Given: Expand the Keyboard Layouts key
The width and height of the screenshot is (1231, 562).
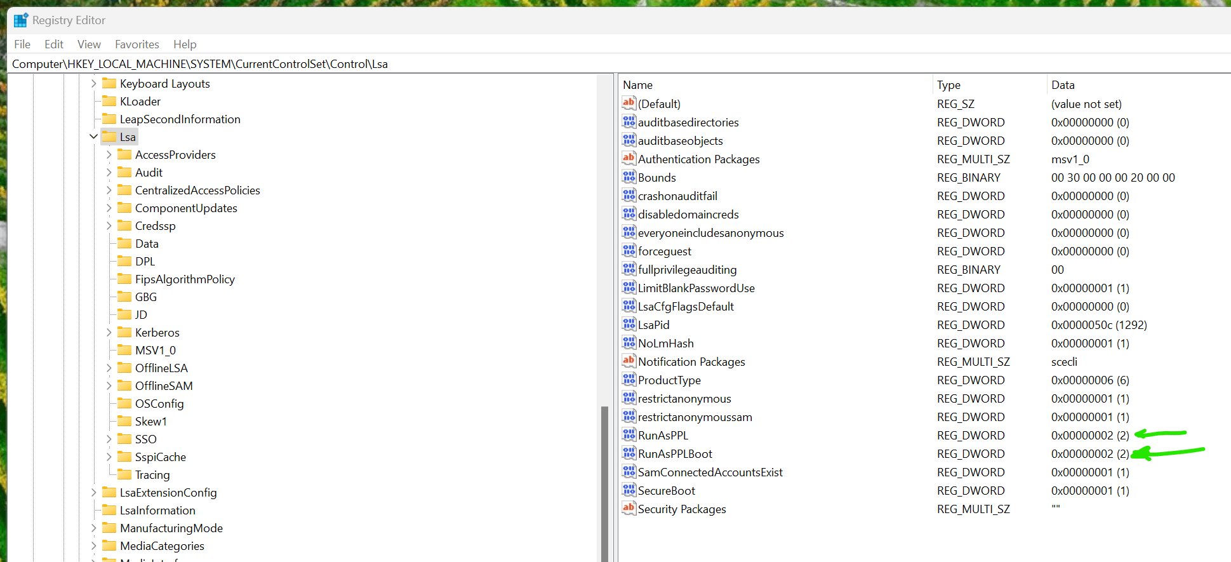Looking at the screenshot, I should pos(94,83).
